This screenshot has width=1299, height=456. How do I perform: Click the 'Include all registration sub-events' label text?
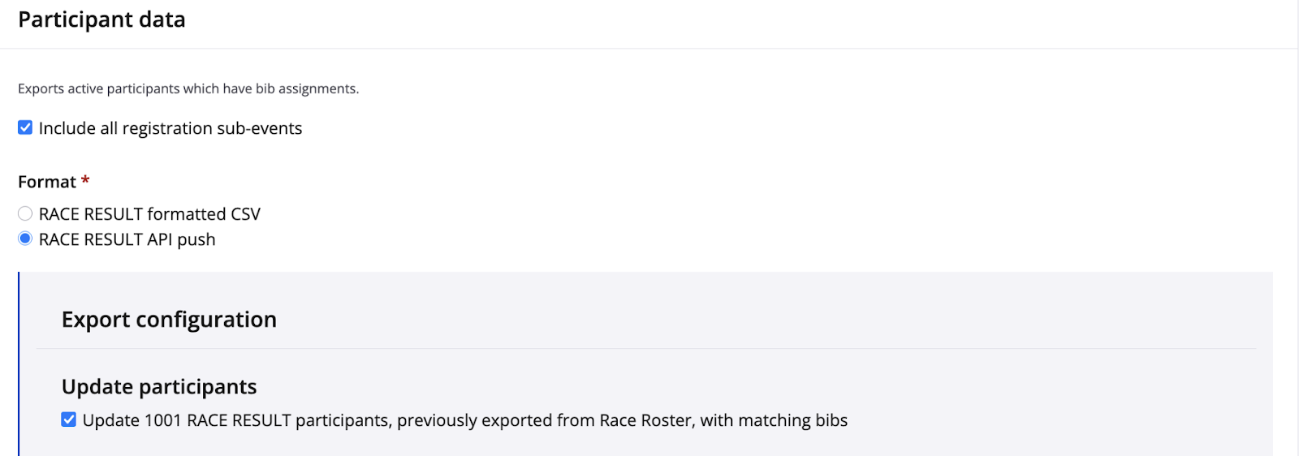170,128
